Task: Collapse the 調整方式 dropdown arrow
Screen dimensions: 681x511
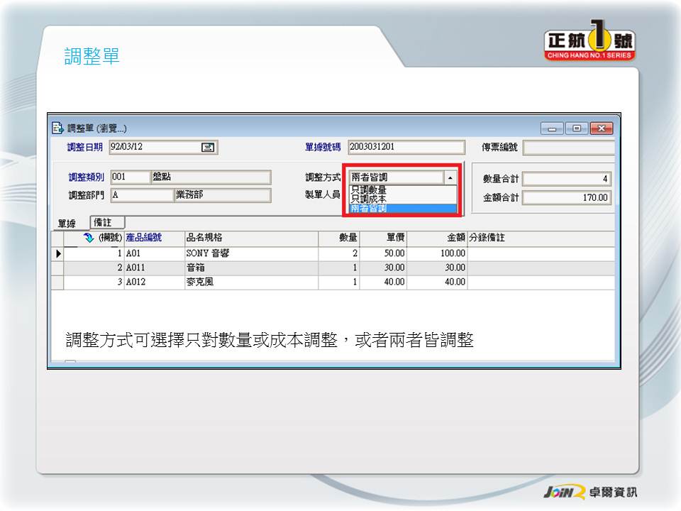Action: pyautogui.click(x=450, y=177)
